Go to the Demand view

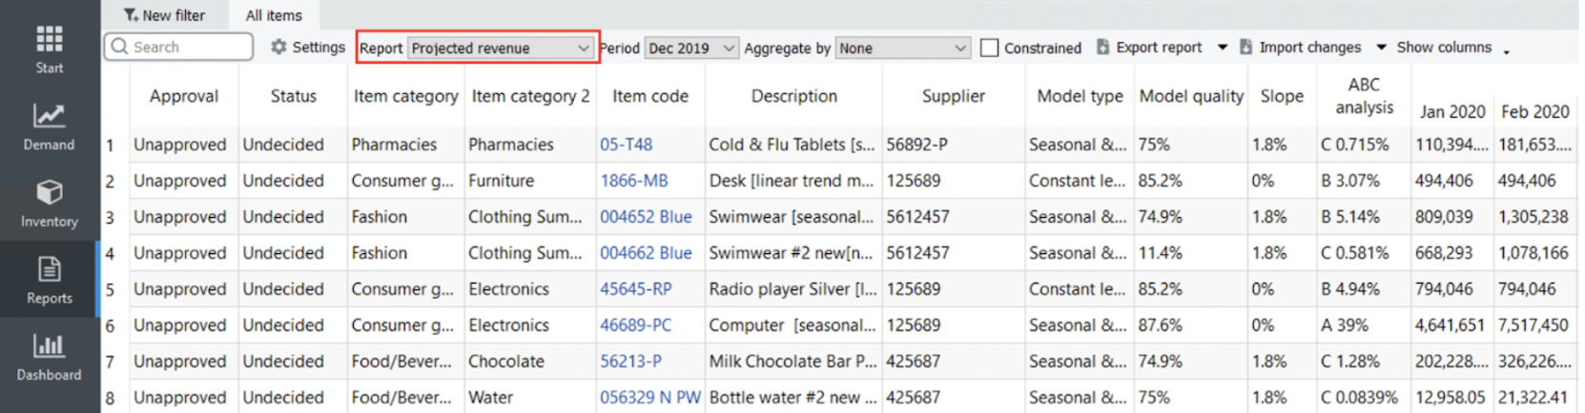click(49, 127)
